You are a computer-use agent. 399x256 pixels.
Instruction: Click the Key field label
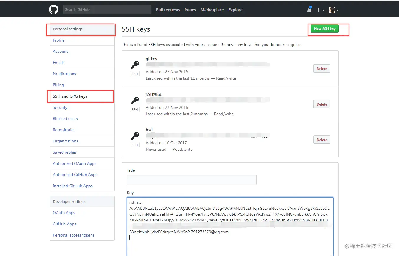[x=130, y=193]
